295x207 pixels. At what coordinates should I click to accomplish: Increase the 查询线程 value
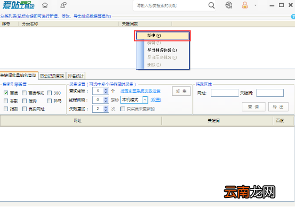tap(106, 89)
